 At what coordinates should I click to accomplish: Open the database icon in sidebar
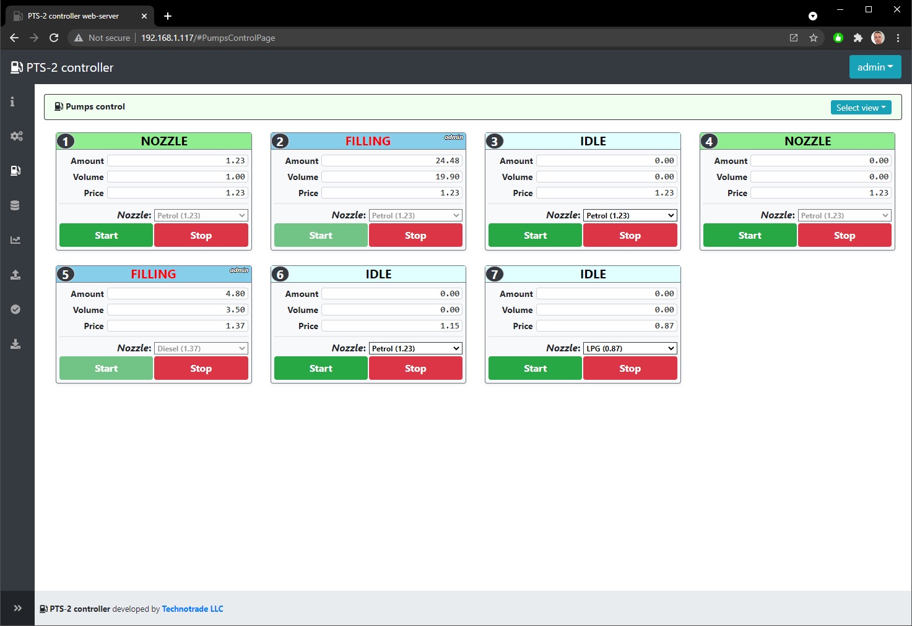pyautogui.click(x=15, y=205)
